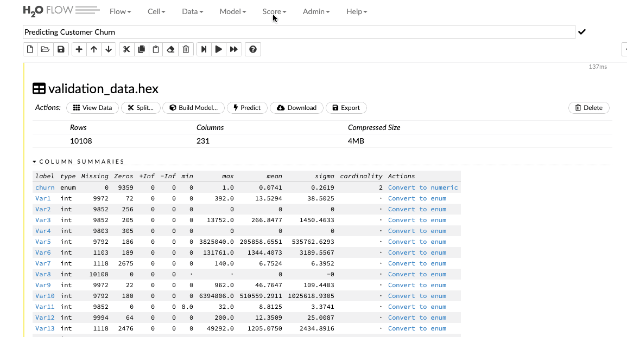Open the Var8 column link

coord(43,274)
